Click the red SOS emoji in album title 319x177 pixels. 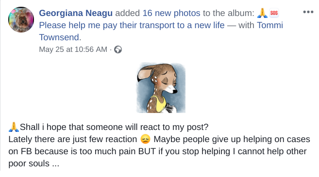(274, 13)
